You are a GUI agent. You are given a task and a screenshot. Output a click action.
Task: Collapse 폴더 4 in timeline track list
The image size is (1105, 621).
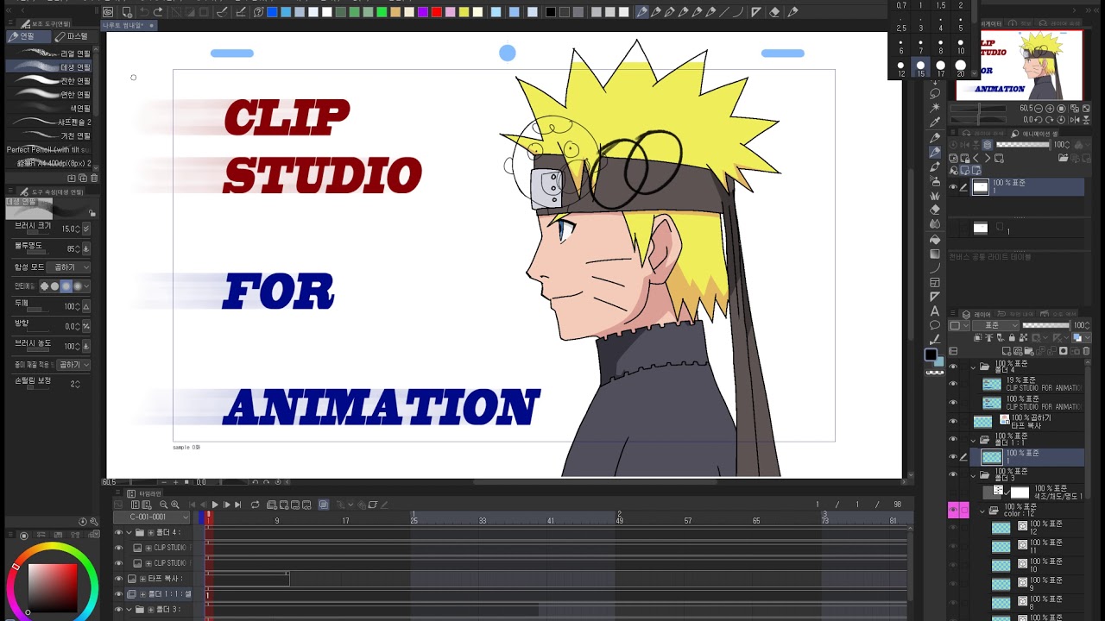129,532
